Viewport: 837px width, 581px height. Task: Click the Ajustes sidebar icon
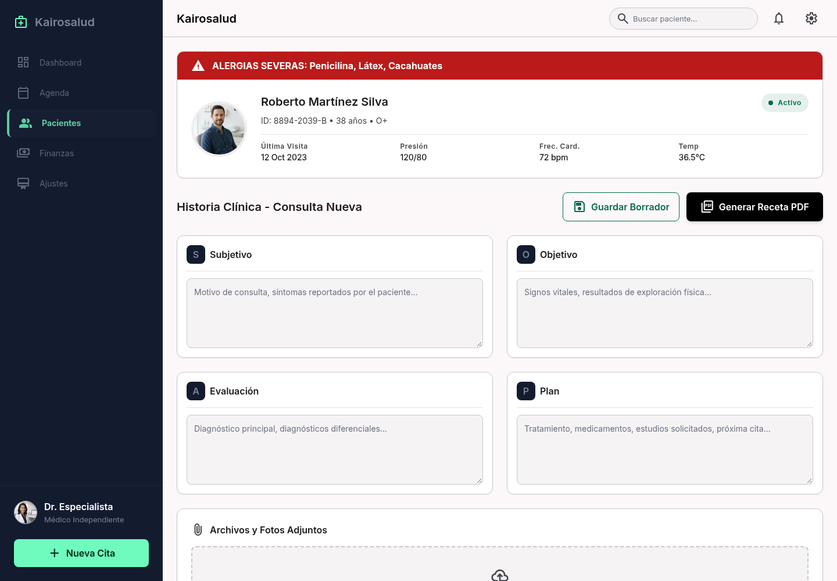coord(23,184)
